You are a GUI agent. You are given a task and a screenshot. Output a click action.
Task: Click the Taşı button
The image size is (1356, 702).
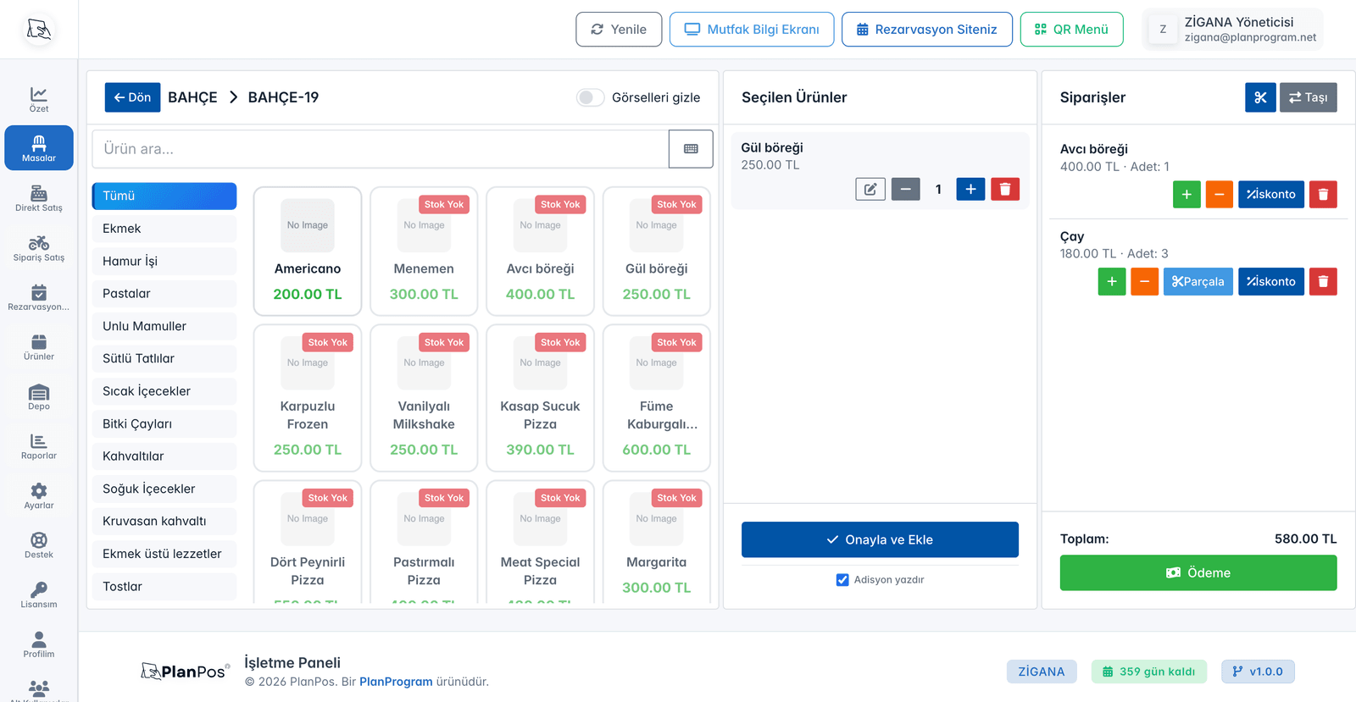pyautogui.click(x=1309, y=97)
